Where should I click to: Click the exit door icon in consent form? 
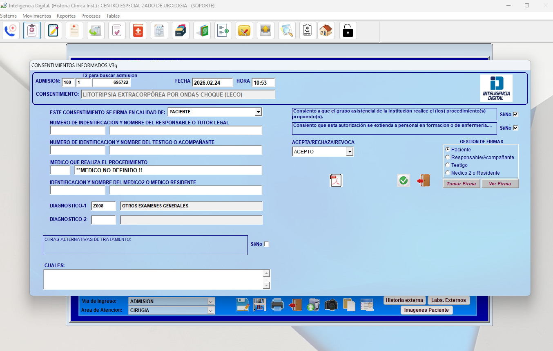(424, 180)
